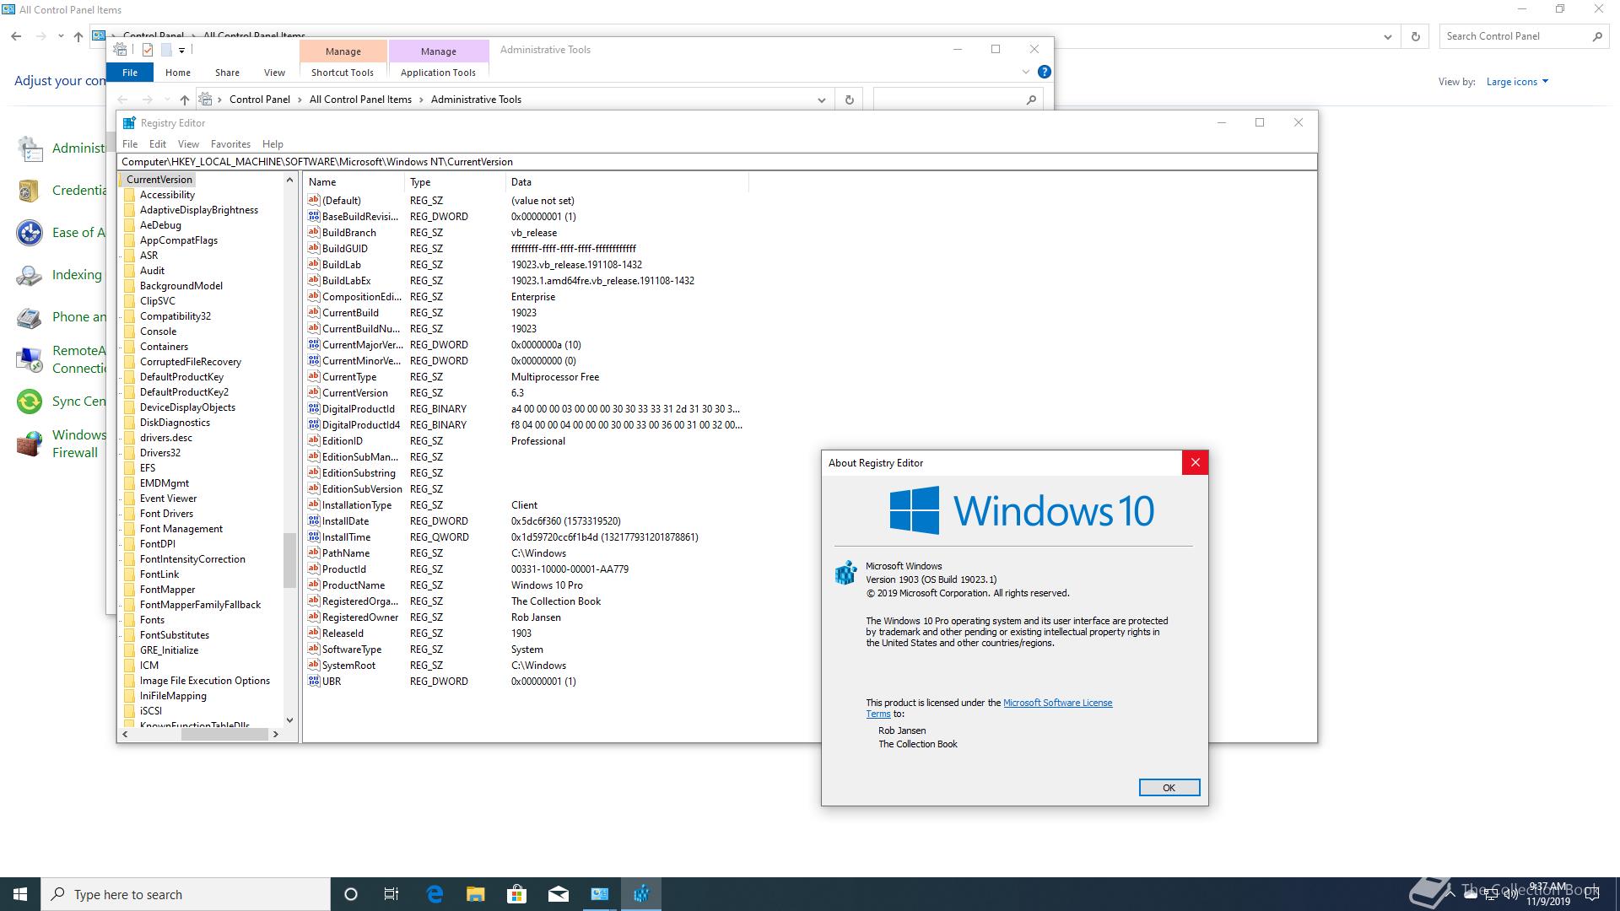Viewport: 1620px width, 911px height.
Task: Select the AeDebug registry key
Action: pyautogui.click(x=160, y=225)
